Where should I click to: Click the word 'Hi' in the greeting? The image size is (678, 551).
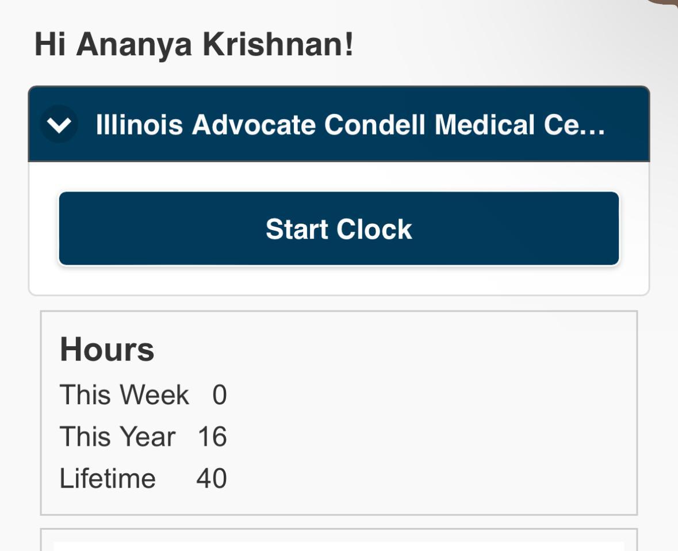click(x=50, y=44)
